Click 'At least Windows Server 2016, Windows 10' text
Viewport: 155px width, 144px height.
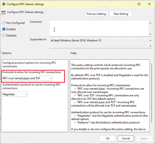point(76,40)
